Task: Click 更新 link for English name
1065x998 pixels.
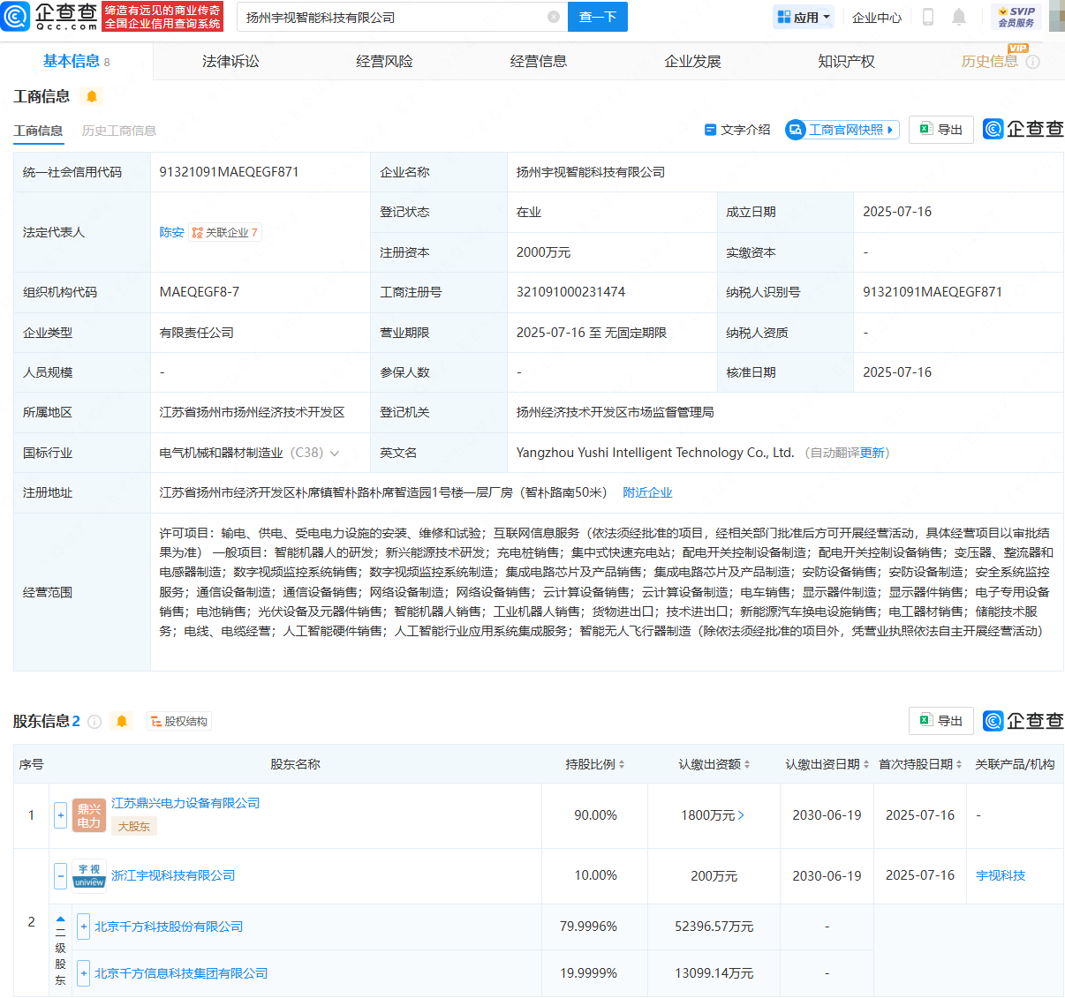Action: coord(872,453)
